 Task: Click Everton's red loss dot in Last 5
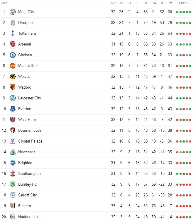point(184,109)
